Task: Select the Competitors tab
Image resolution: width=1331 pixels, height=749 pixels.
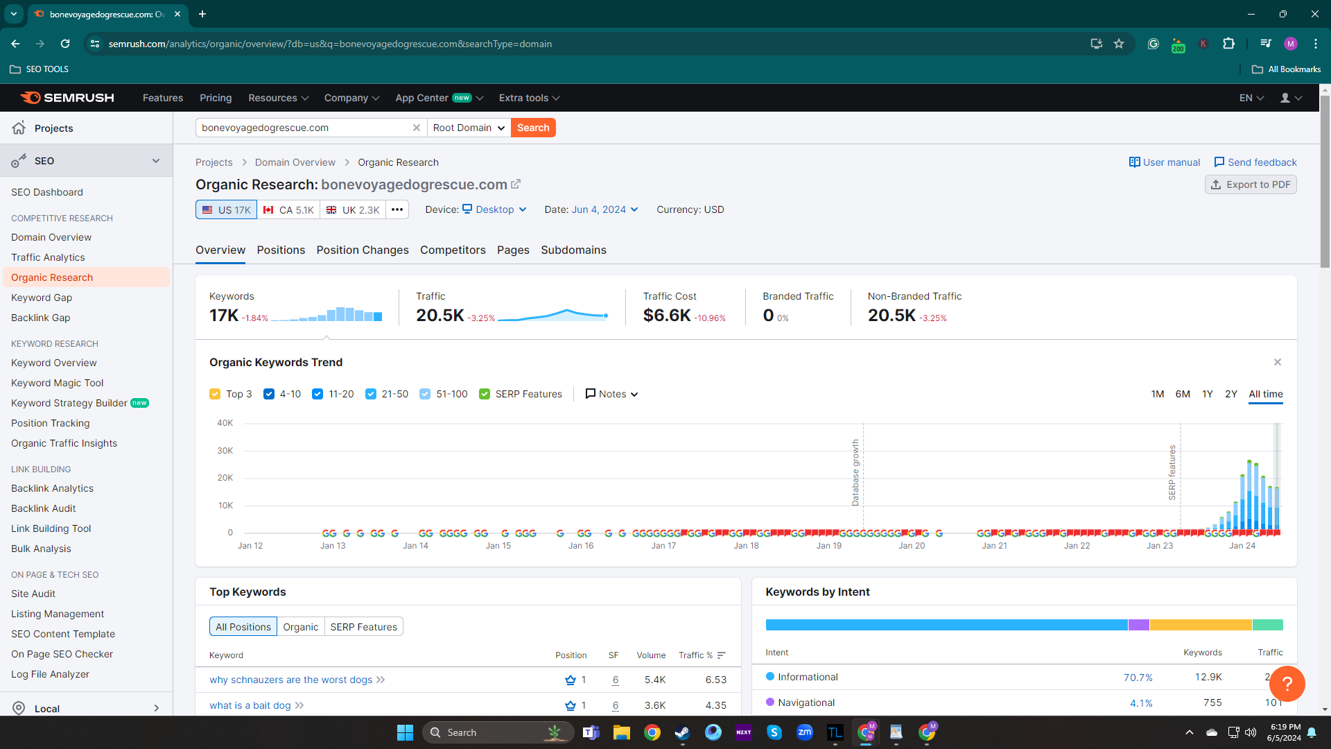Action: [453, 250]
